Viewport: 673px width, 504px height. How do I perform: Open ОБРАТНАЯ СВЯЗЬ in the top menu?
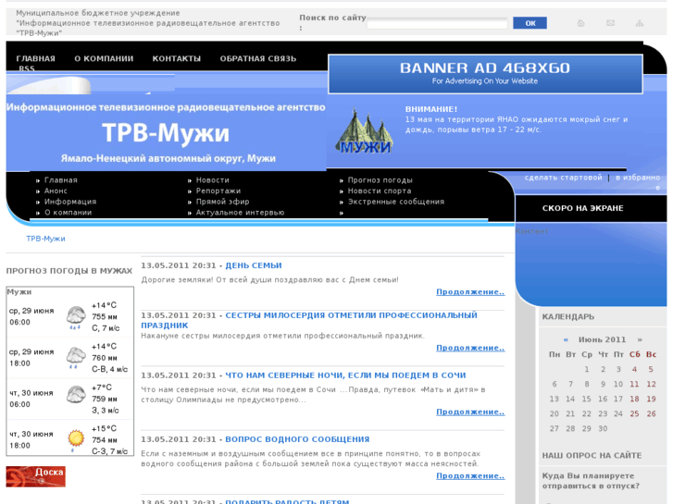click(258, 59)
